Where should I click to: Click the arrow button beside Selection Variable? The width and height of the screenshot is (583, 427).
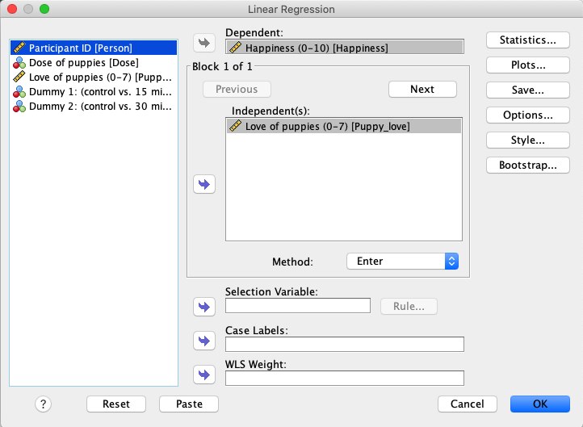click(204, 307)
